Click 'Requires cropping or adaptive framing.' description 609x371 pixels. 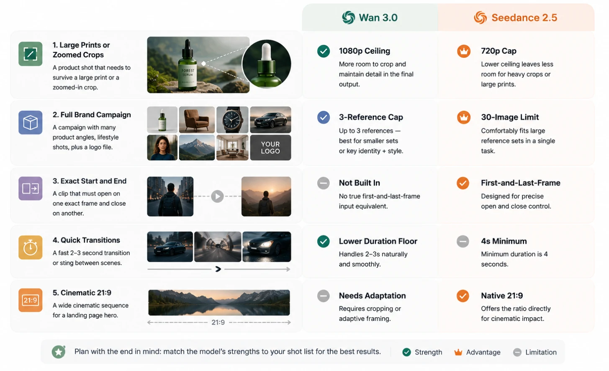coord(370,314)
